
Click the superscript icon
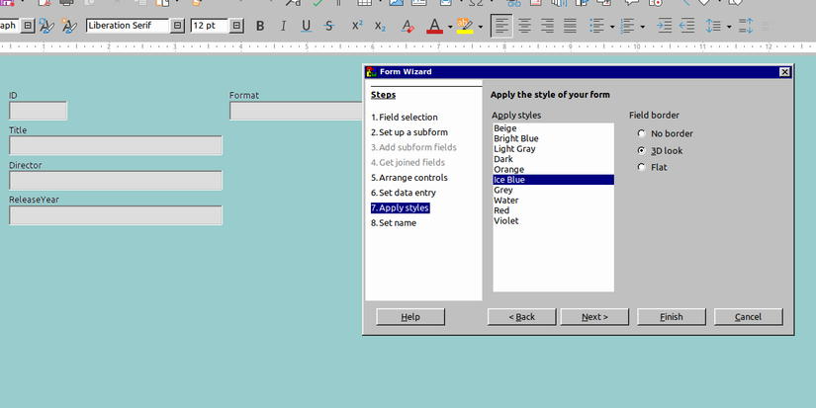click(x=357, y=26)
